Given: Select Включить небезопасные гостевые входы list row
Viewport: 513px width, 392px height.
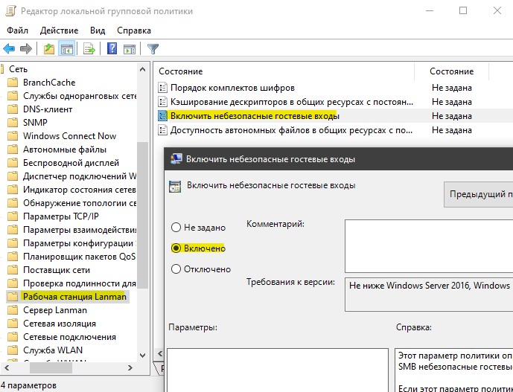Looking at the screenshot, I should [x=334, y=116].
